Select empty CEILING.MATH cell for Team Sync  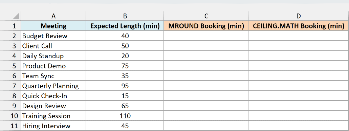tap(299, 76)
